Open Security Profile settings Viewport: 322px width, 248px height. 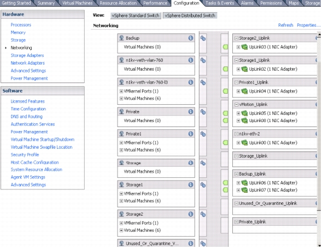[25, 155]
